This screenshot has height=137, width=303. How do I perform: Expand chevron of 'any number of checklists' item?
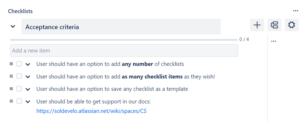pos(28,64)
